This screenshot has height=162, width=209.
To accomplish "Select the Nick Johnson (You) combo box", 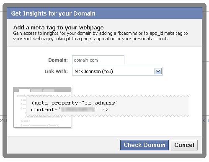I will click(117, 71).
